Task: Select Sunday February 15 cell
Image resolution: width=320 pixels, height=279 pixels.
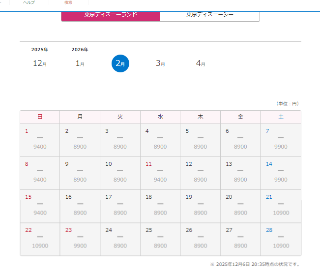Action: click(x=40, y=206)
